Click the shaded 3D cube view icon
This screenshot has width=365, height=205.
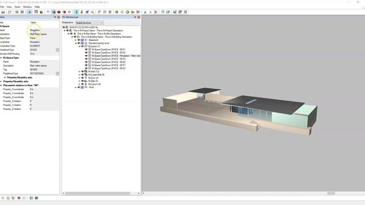[x=54, y=12]
